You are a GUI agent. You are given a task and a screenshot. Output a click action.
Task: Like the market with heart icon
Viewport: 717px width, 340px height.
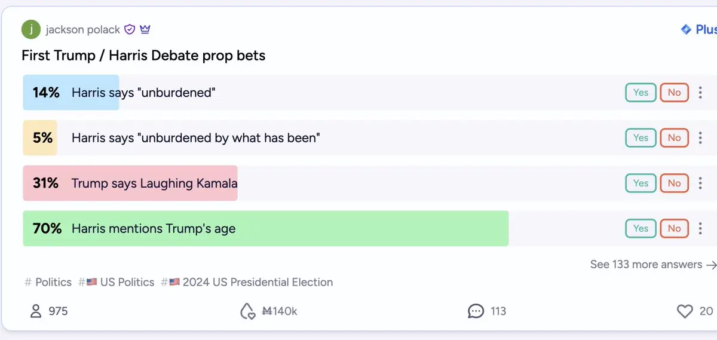tap(685, 311)
